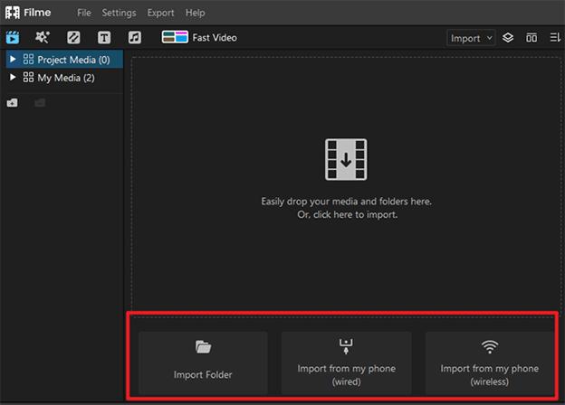Open the Transitions tab icon
The image size is (565, 405).
73,38
